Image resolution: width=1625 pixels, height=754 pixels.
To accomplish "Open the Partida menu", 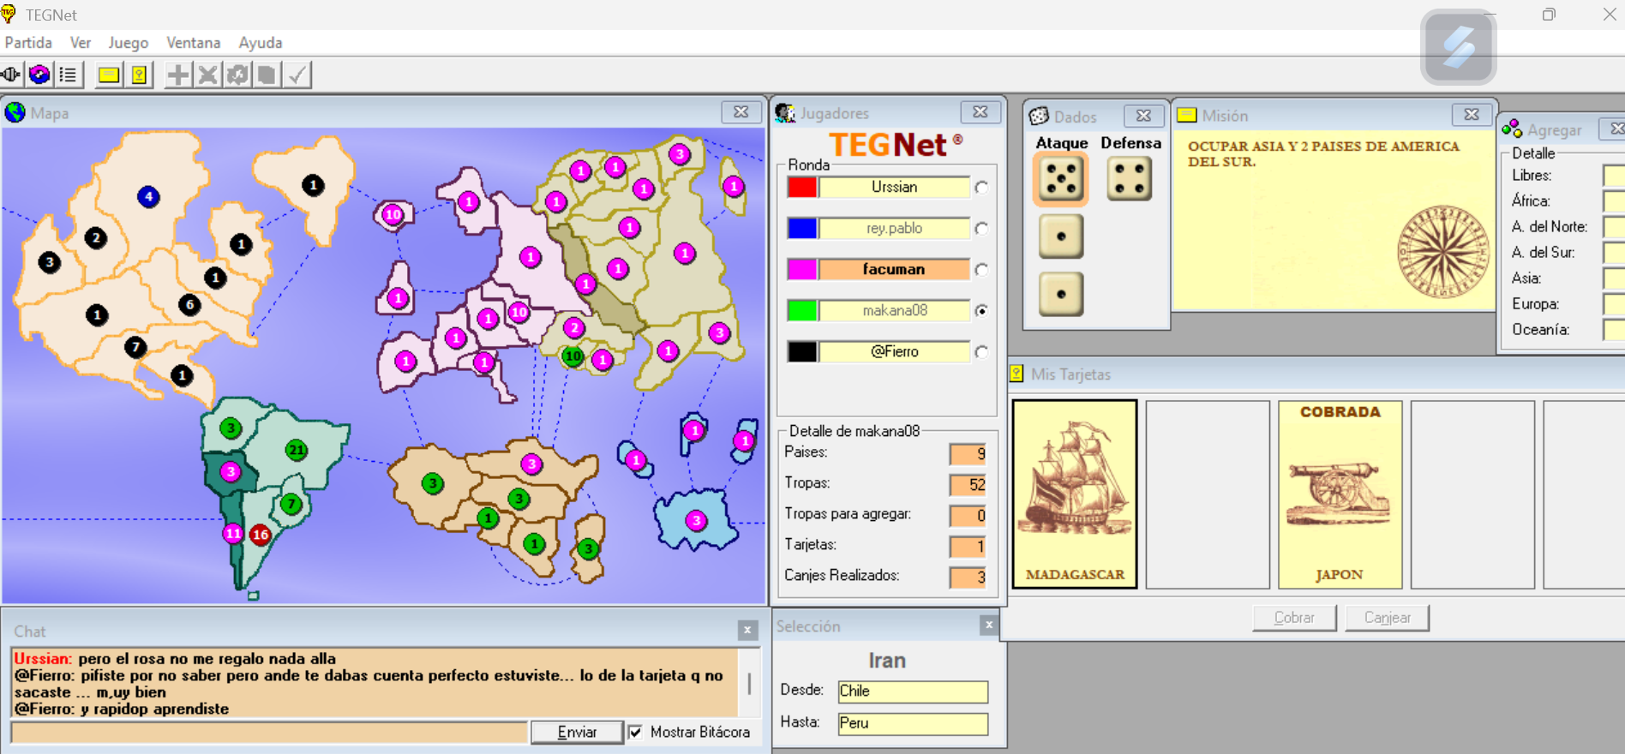I will pos(28,42).
